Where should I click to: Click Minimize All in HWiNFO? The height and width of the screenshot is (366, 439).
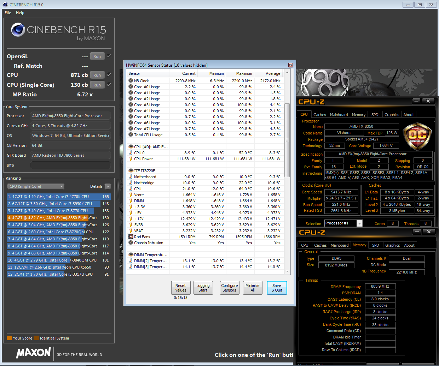click(253, 288)
